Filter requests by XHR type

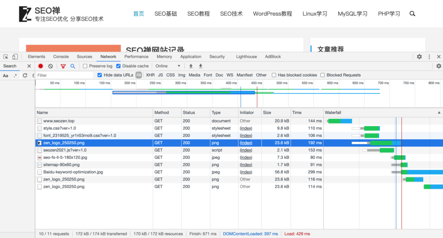tap(150, 75)
